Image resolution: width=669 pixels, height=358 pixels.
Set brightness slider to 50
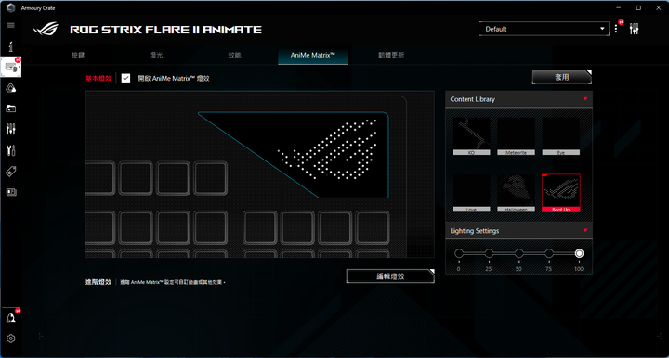(518, 253)
